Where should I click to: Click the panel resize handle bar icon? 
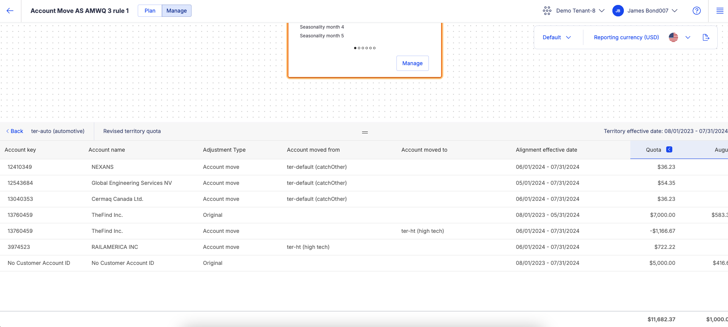tap(365, 132)
